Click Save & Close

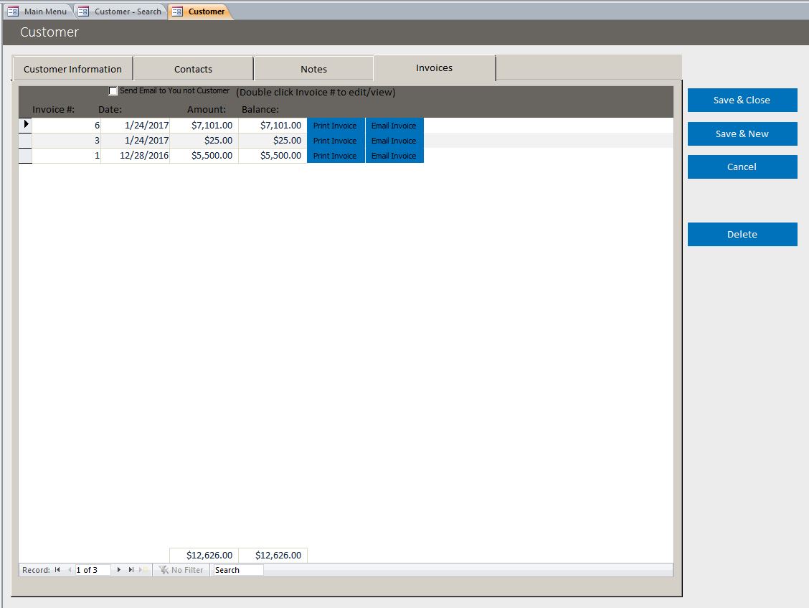742,100
